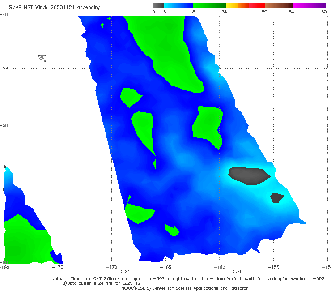Click the color bar label '5'
Screen dimensions: 331x291
[165, 12]
